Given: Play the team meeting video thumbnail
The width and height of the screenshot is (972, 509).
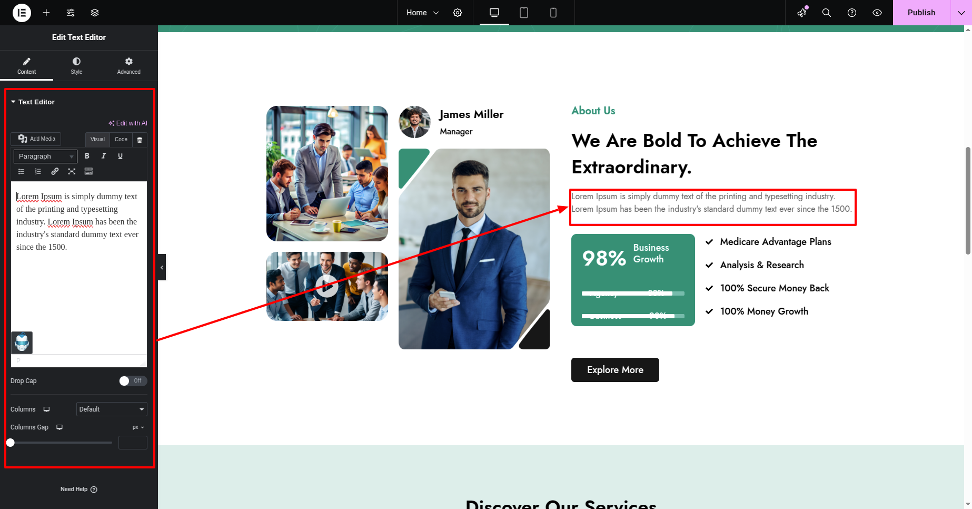Looking at the screenshot, I should click(x=327, y=286).
